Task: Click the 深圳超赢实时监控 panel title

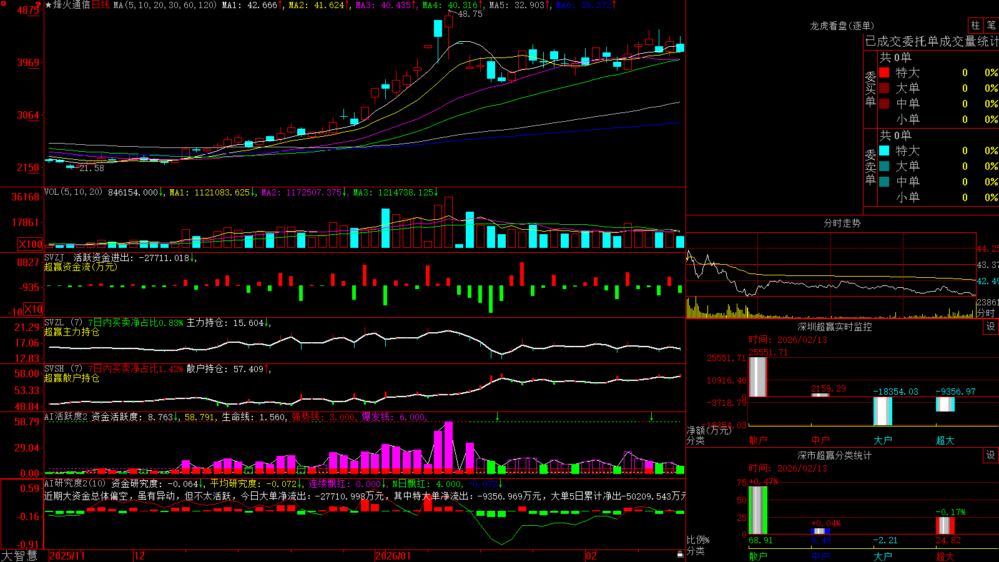Action: coord(834,327)
